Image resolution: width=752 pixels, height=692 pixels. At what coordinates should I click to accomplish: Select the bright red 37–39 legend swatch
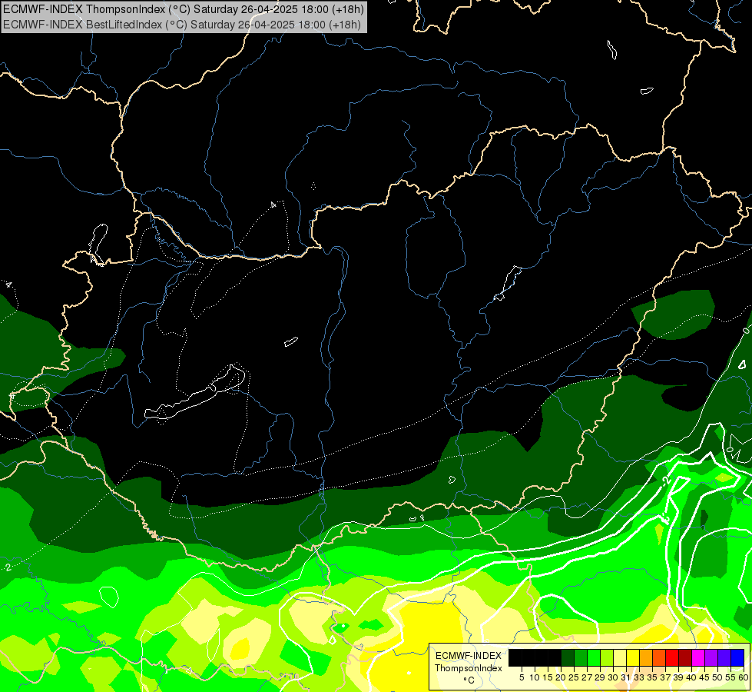pos(672,657)
